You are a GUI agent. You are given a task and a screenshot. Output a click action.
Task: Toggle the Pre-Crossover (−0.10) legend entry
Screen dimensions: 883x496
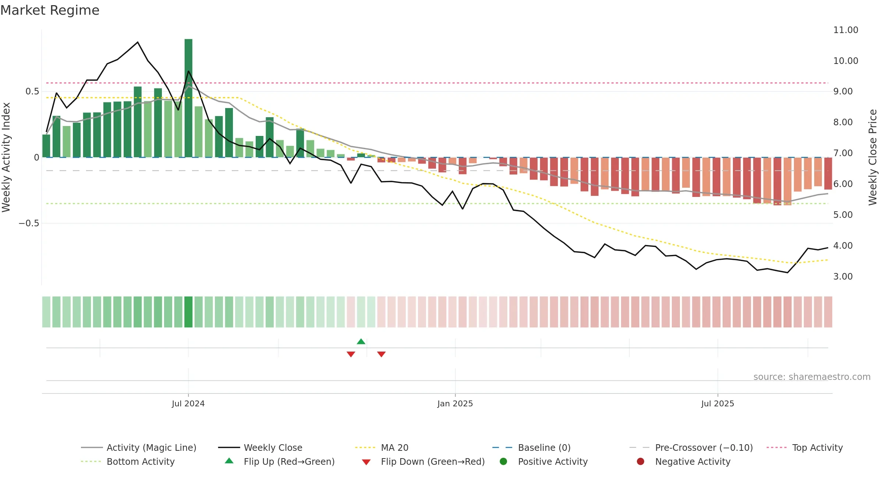(691, 448)
